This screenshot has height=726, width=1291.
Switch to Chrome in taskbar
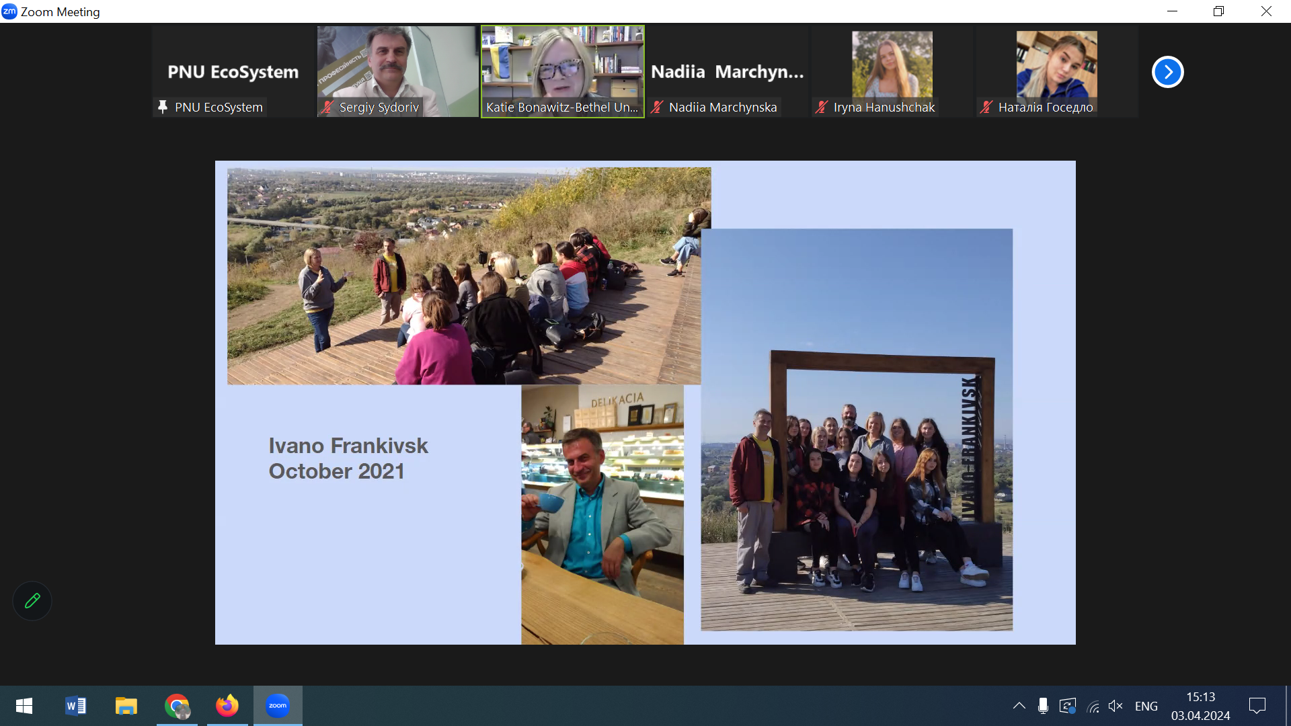(177, 706)
